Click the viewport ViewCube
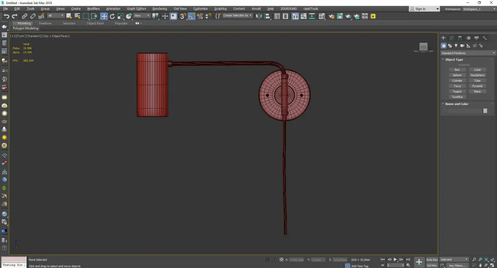The width and height of the screenshot is (497, 268). pyautogui.click(x=423, y=47)
